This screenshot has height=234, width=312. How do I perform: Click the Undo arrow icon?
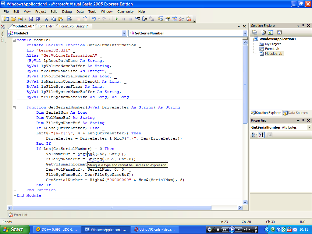(x=94, y=19)
